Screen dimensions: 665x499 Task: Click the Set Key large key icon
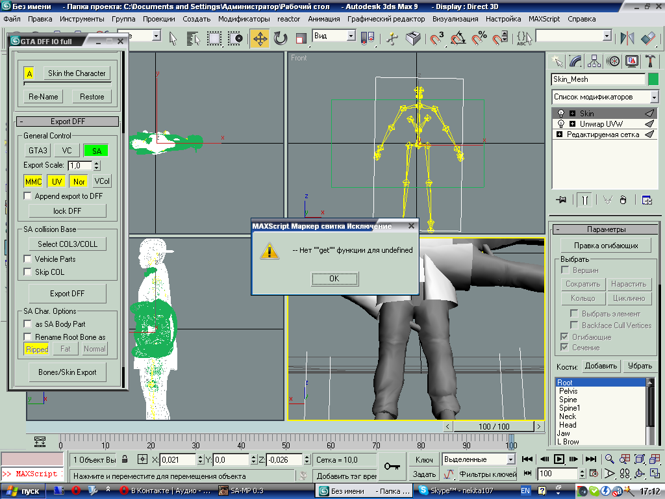pos(392,467)
